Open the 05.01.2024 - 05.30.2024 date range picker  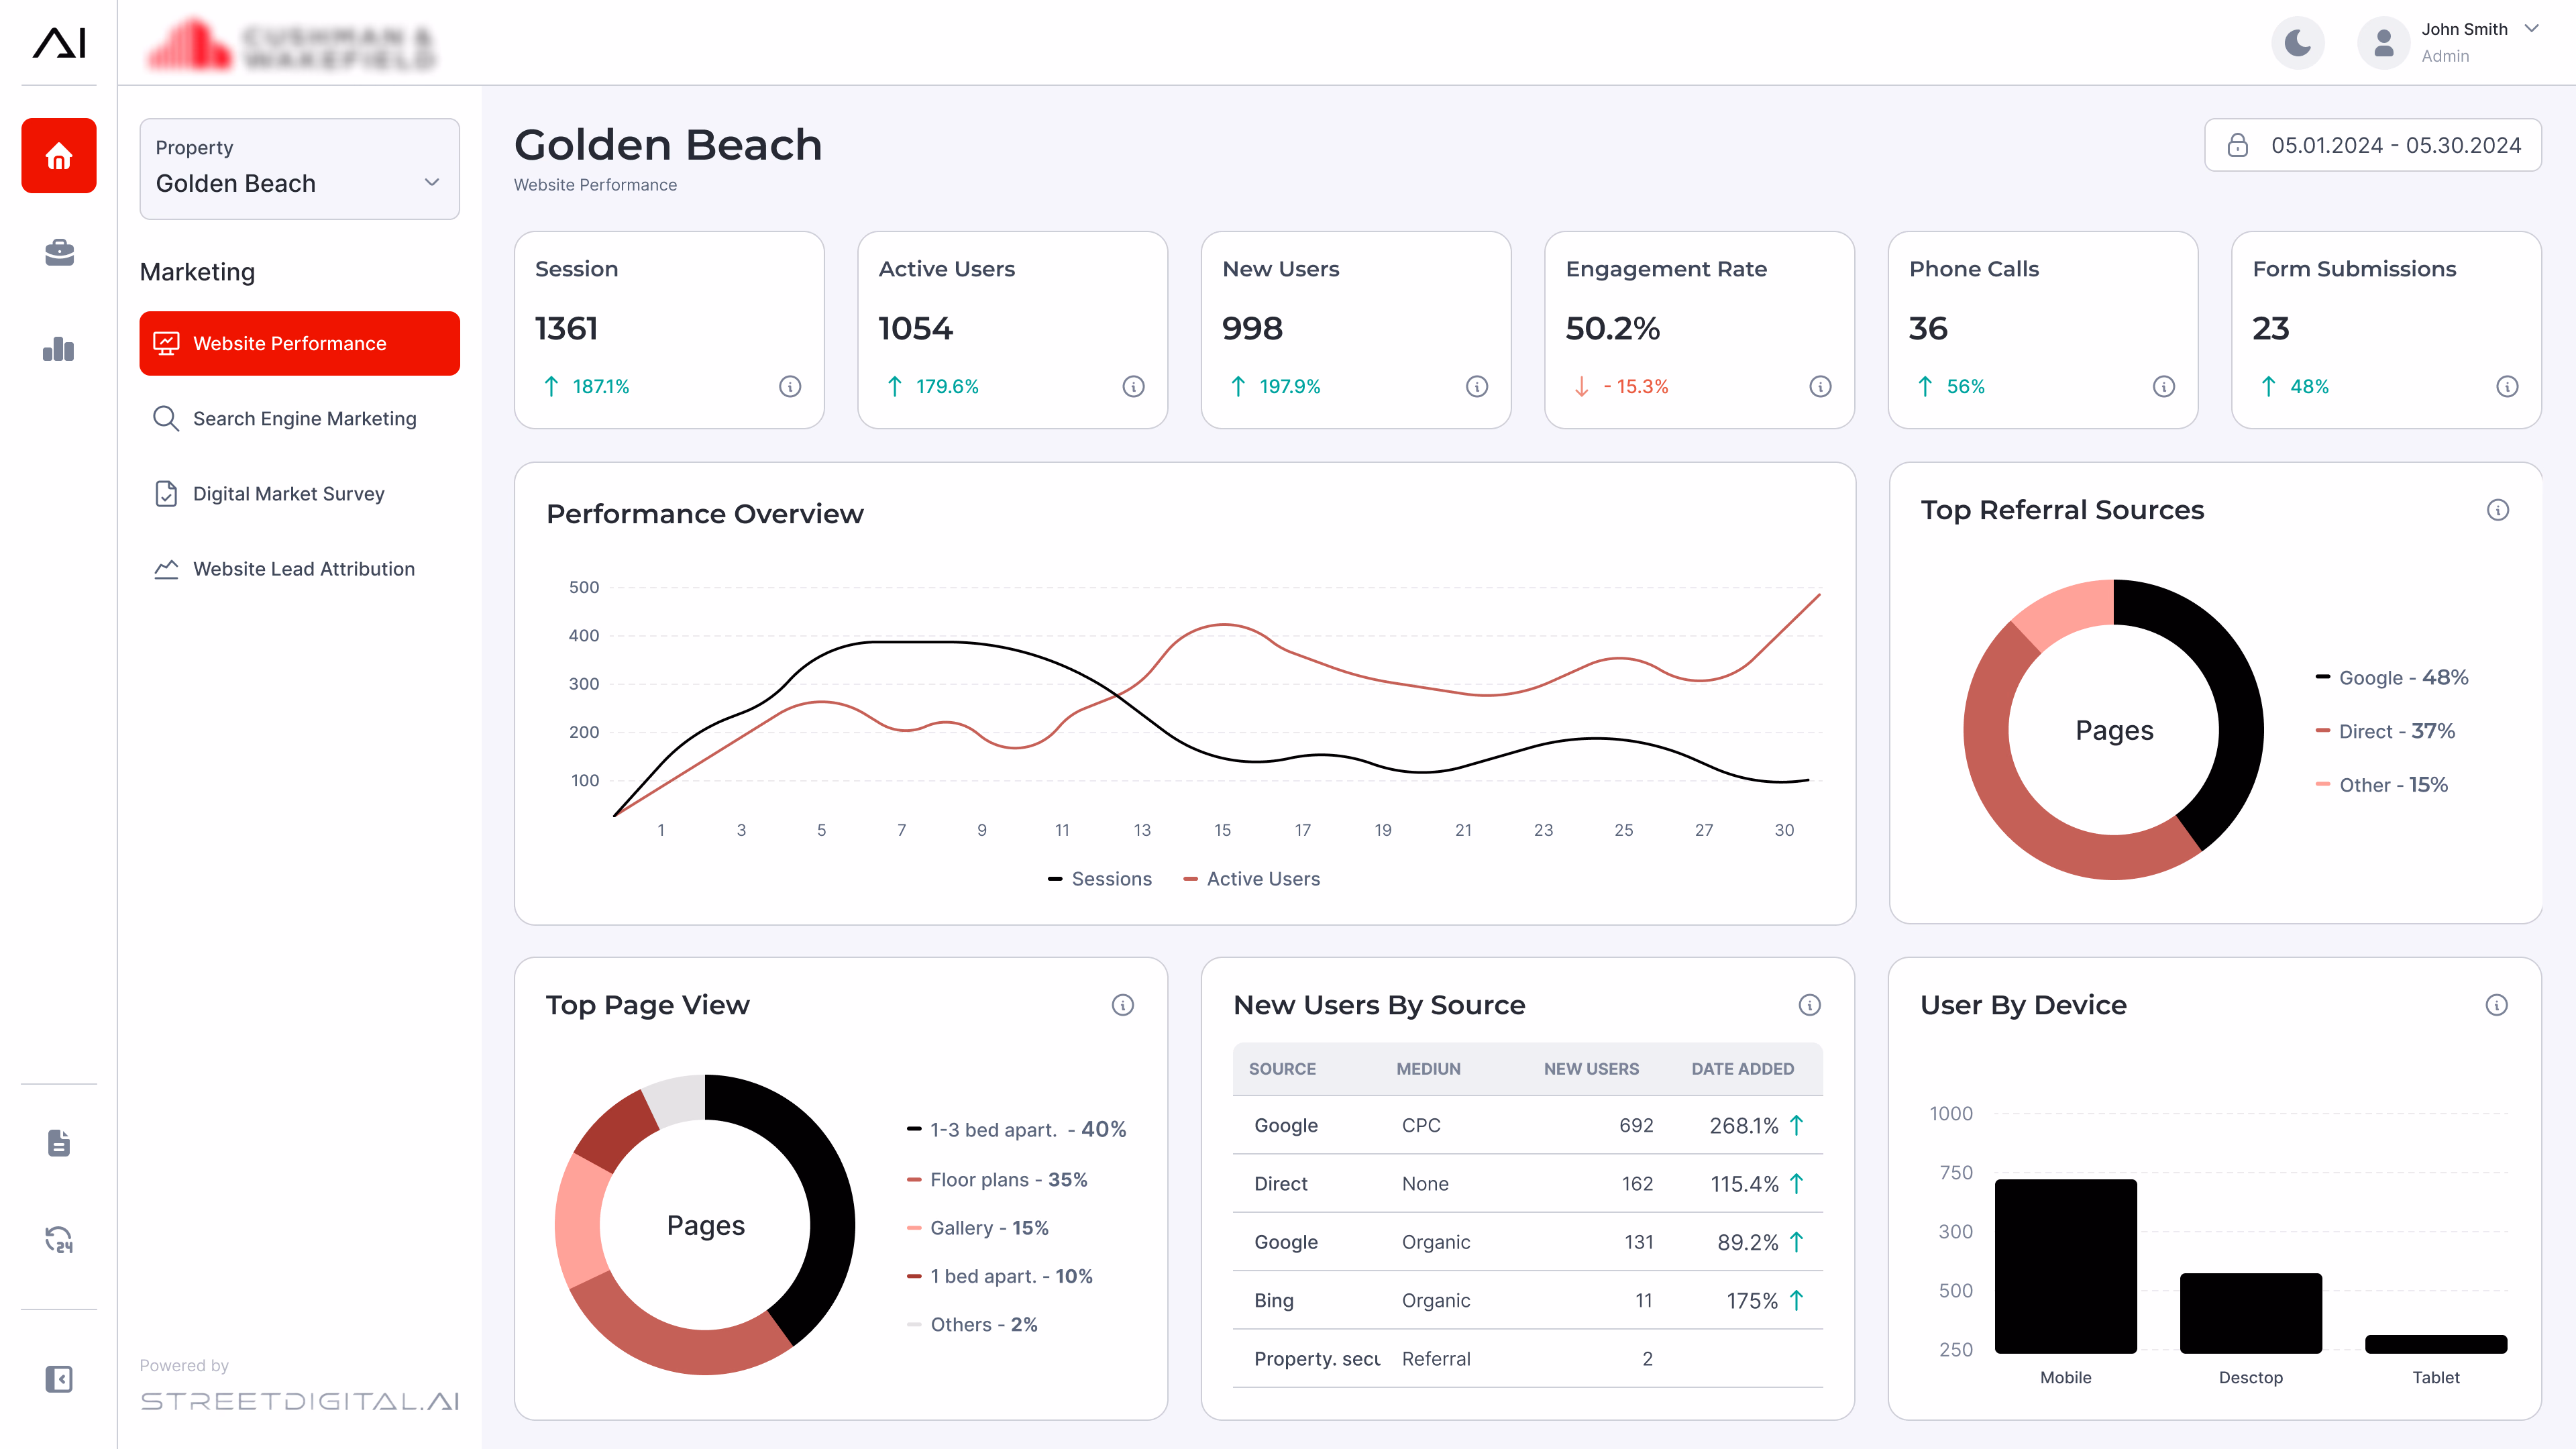tap(2373, 145)
